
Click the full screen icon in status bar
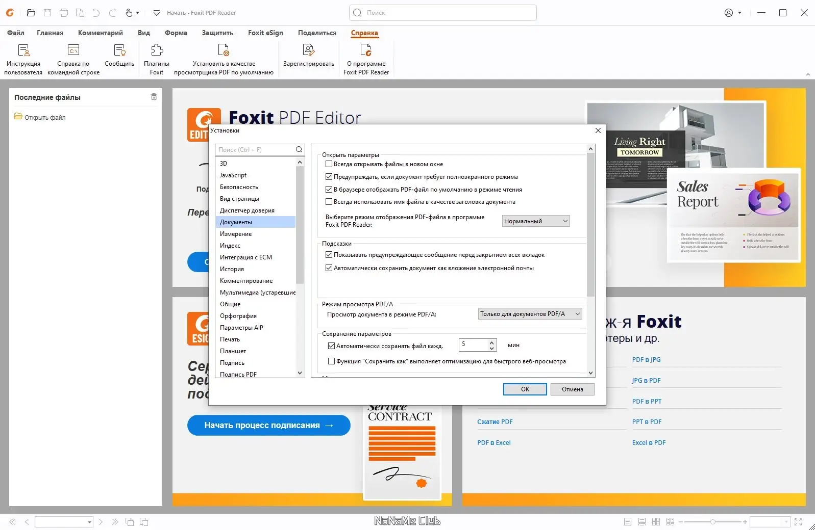798,522
